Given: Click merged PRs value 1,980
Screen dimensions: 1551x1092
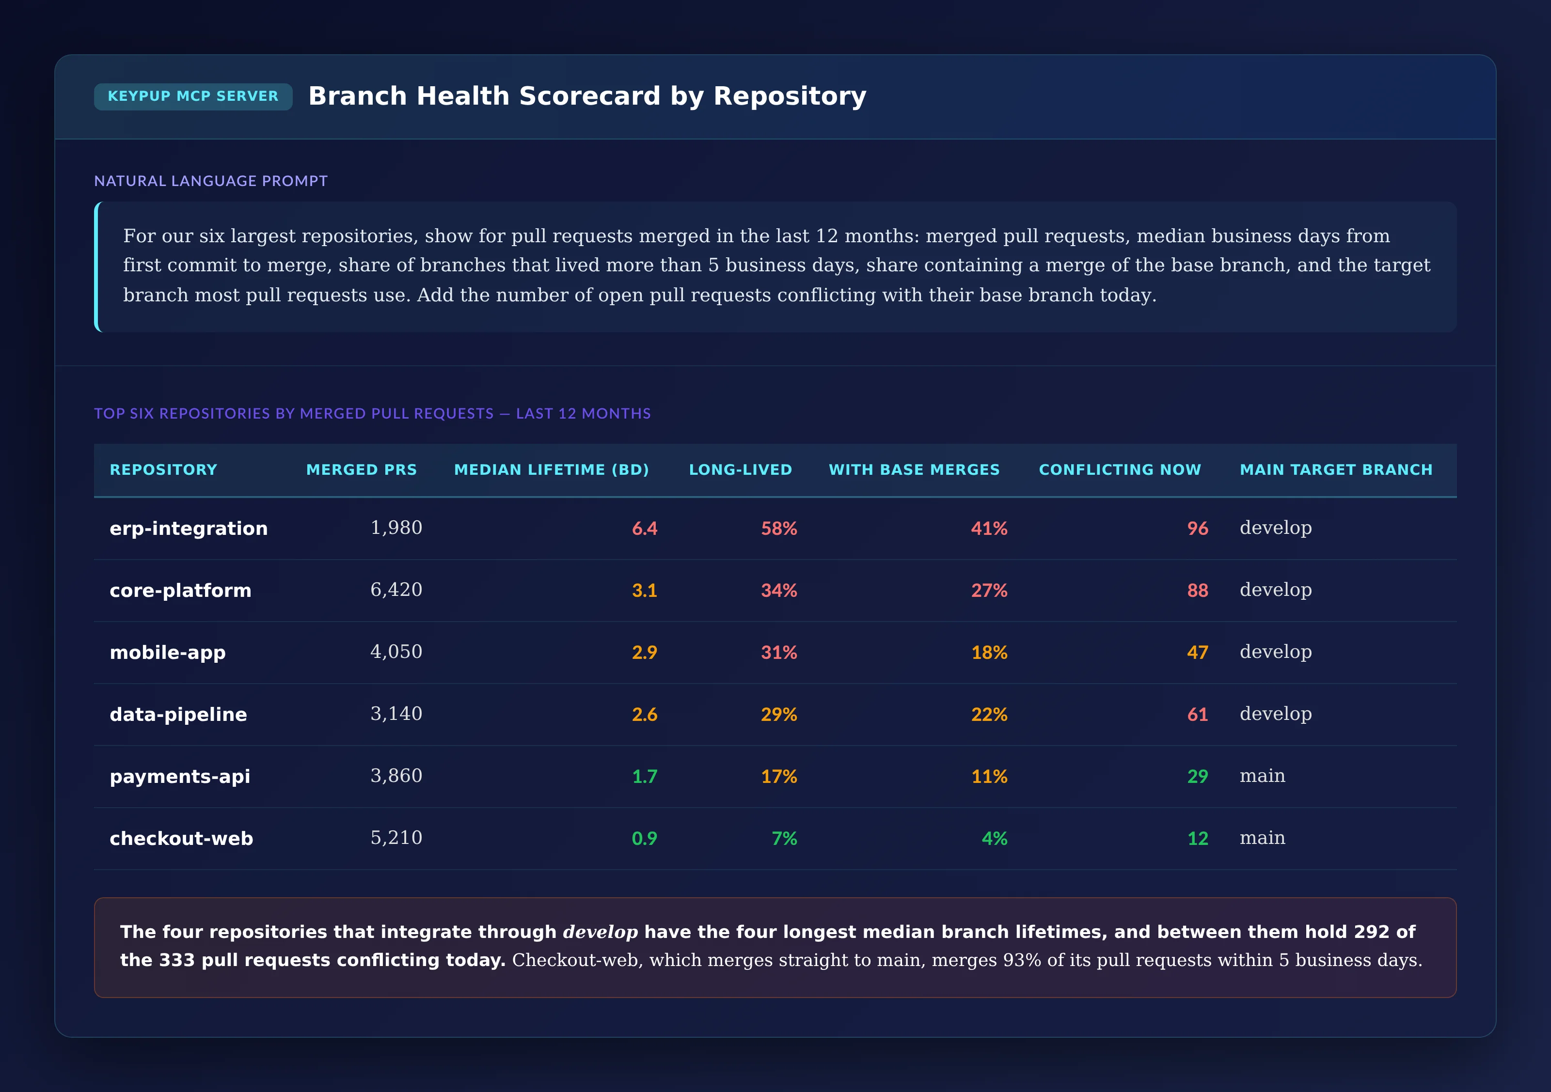Looking at the screenshot, I should tap(396, 528).
